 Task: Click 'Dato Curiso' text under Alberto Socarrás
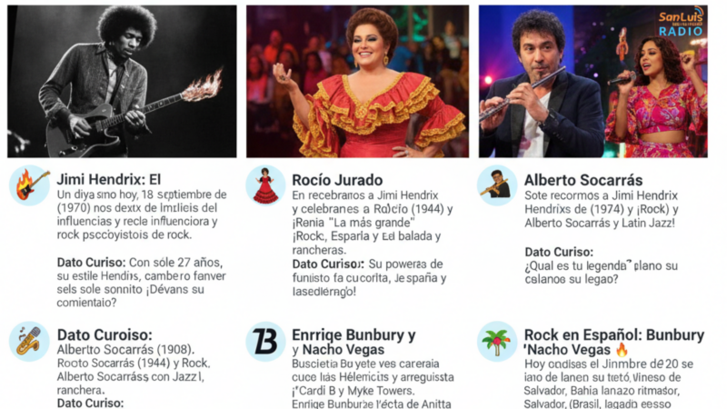pyautogui.click(x=559, y=253)
